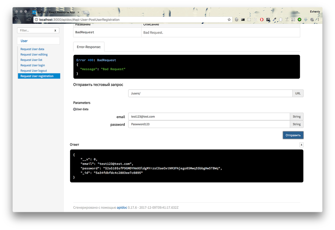Click the AdBlock stop-hand extension icon
The width and height of the screenshot is (335, 230).
click(261, 20)
